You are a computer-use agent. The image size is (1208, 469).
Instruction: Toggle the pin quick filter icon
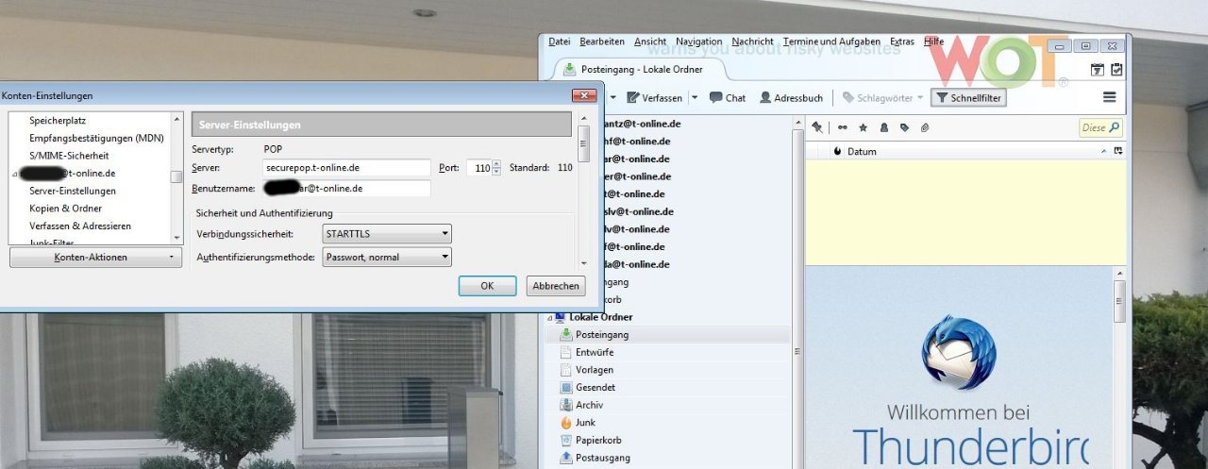tap(817, 127)
